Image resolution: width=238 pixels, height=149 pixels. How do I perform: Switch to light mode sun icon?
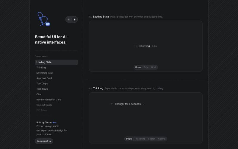tap(69, 19)
